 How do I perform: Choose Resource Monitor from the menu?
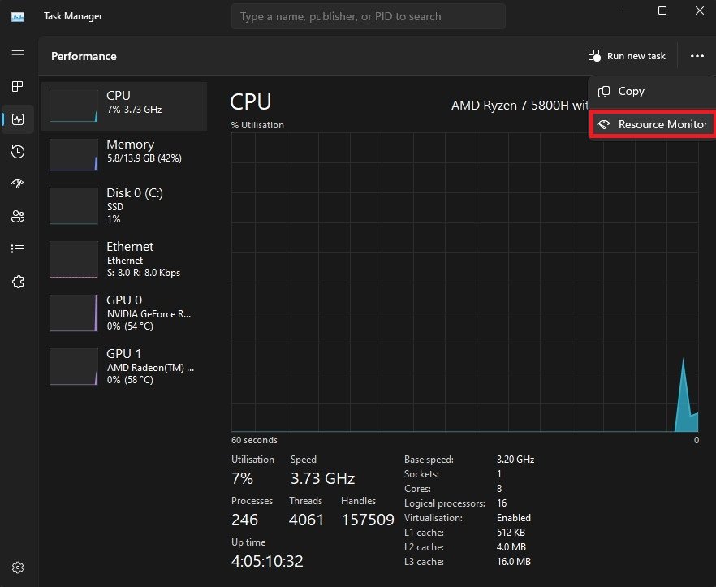653,125
